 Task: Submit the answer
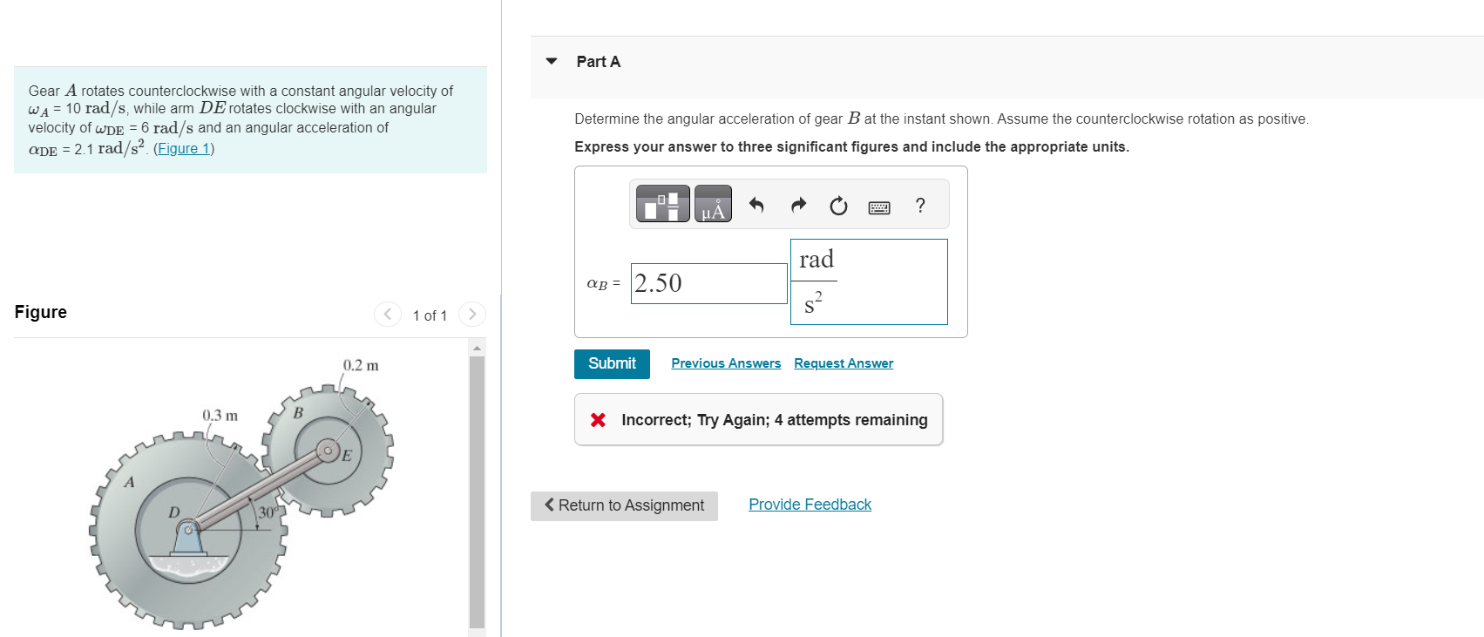612,363
